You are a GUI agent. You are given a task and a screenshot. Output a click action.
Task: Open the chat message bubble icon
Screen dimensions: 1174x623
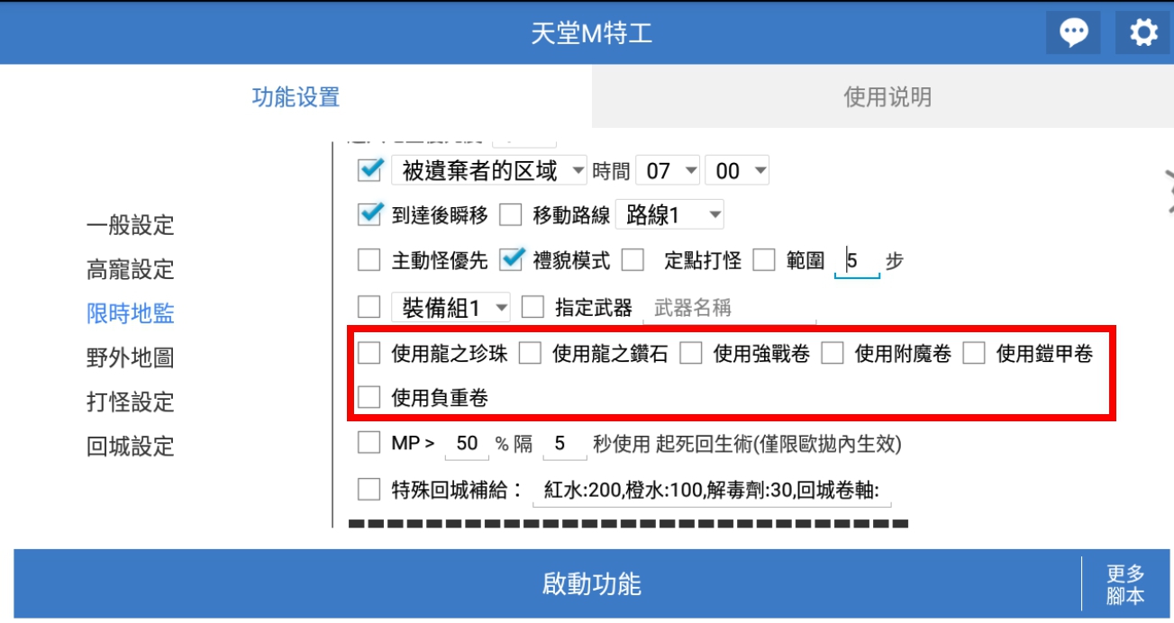(x=1073, y=33)
